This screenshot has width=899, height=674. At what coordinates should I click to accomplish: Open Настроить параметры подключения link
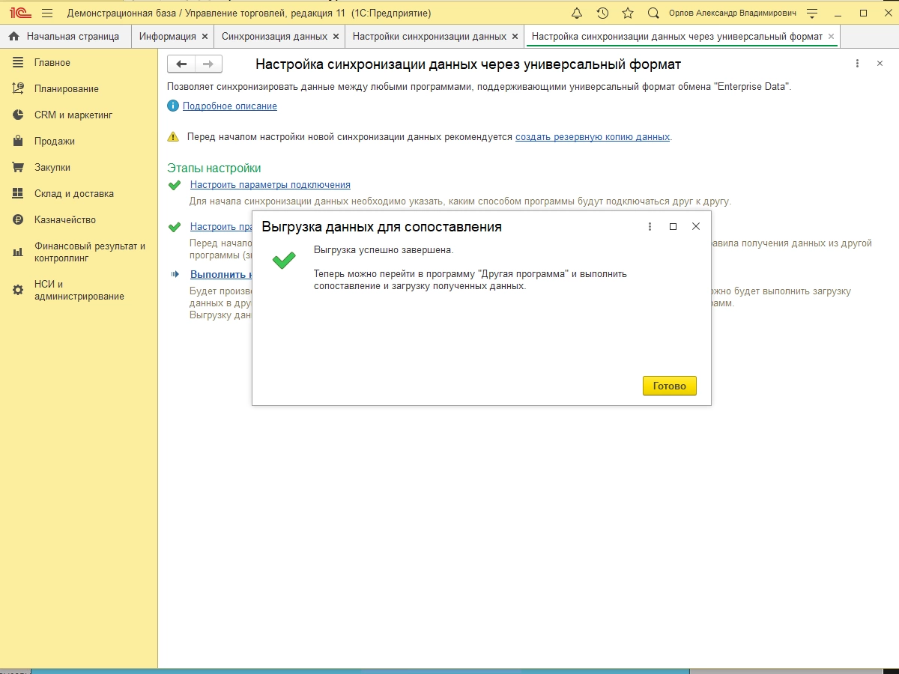pos(270,184)
